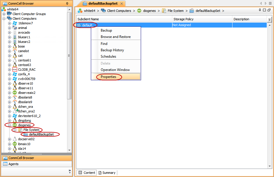Expand the ida14 client node
The height and width of the screenshot is (177, 274).
(10, 149)
